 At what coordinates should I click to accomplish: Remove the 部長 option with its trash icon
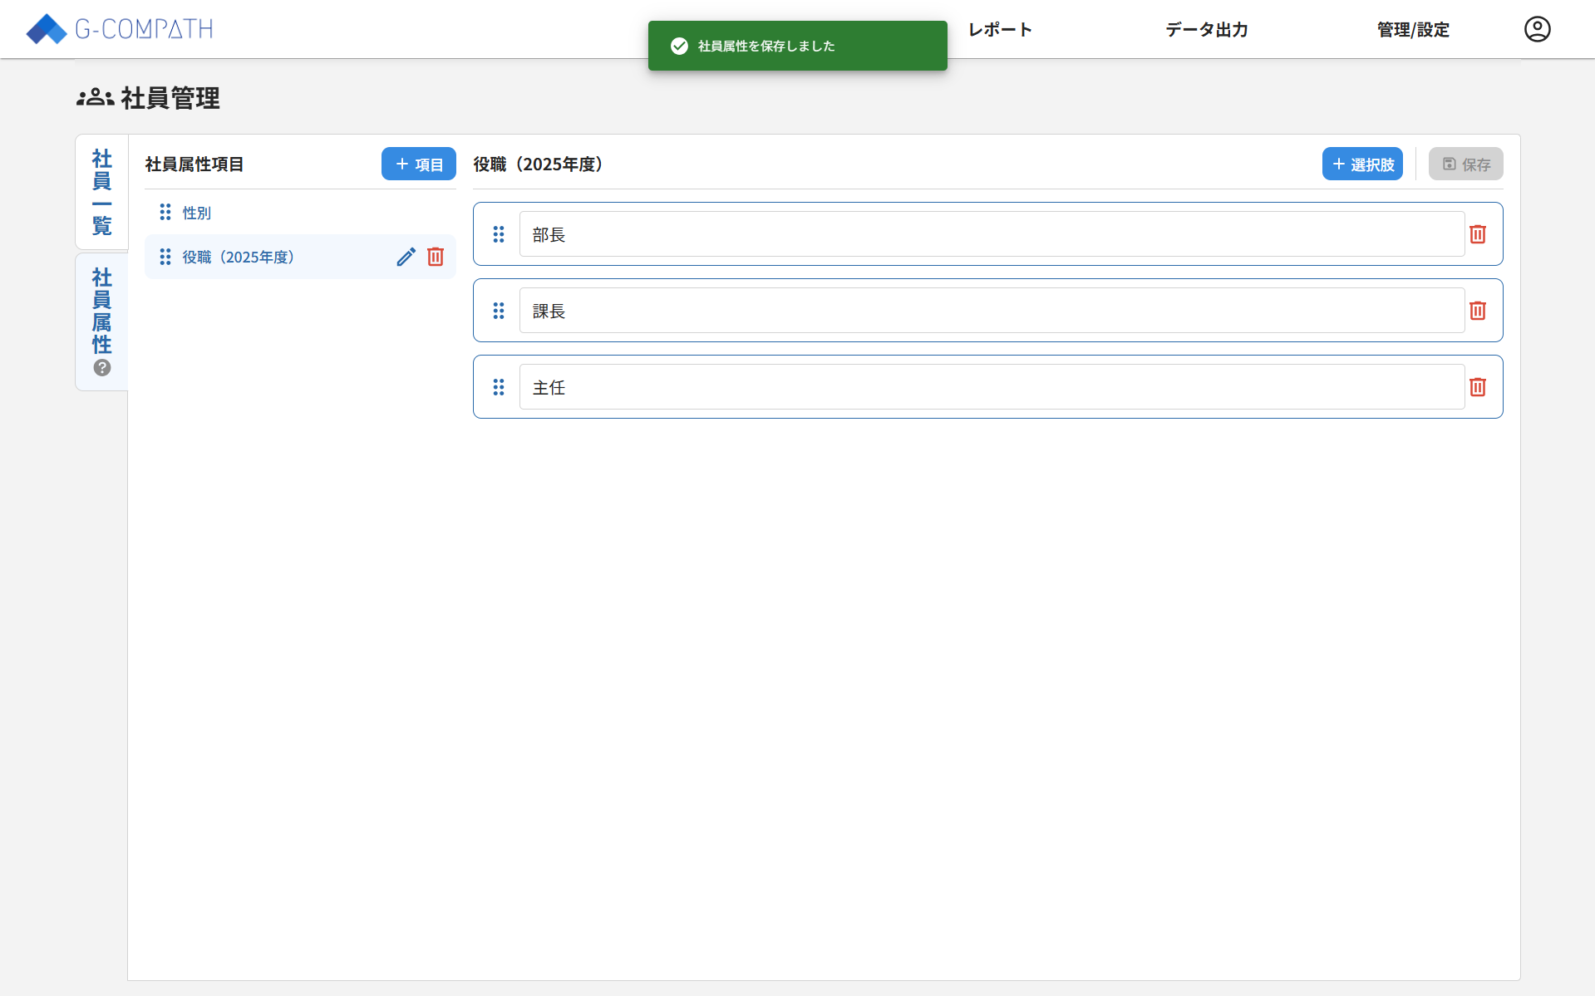(x=1477, y=233)
